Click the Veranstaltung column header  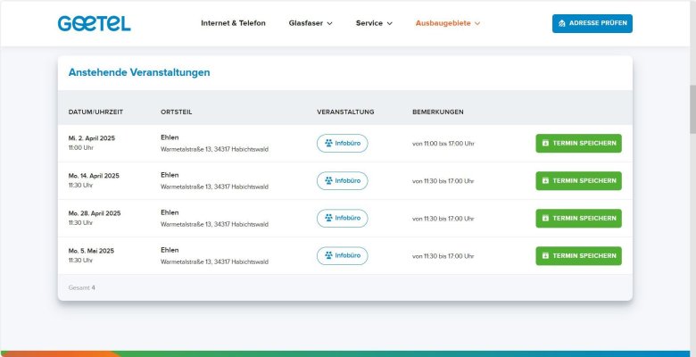pyautogui.click(x=345, y=112)
